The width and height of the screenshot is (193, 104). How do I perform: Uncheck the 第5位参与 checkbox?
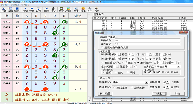pos(138,63)
